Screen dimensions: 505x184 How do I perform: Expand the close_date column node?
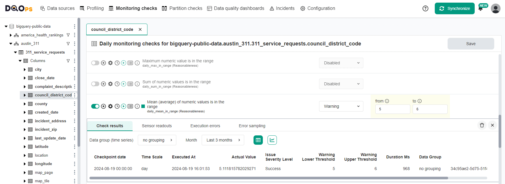(x=25, y=78)
